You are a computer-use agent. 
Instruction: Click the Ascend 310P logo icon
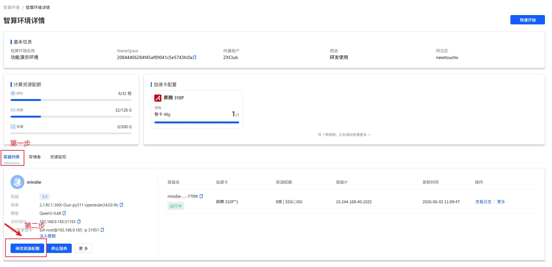pos(158,98)
